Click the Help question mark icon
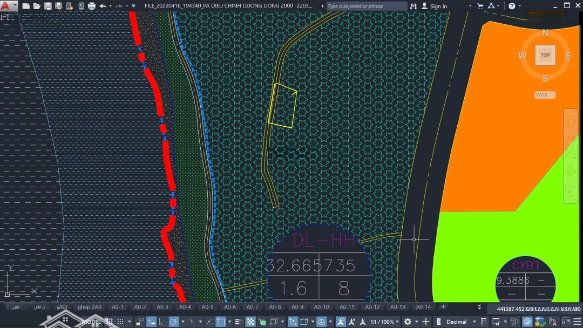Viewport: 583px width, 328px height. [x=512, y=6]
